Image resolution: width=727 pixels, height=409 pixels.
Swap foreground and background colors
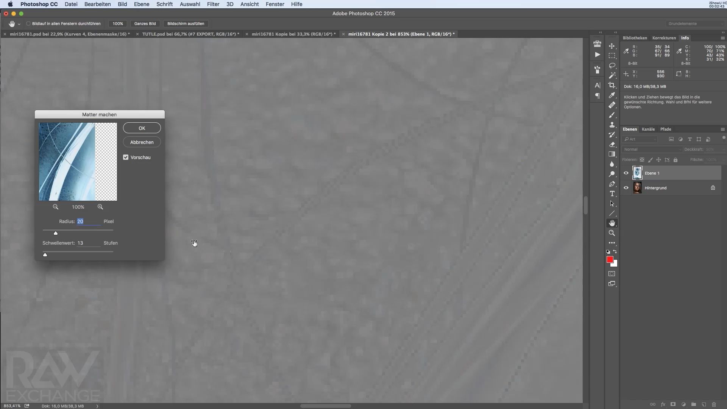point(615,251)
